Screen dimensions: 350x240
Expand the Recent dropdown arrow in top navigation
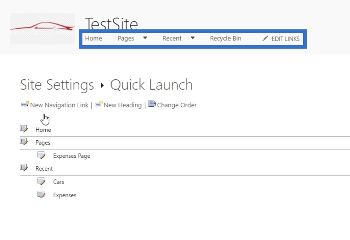(x=192, y=38)
